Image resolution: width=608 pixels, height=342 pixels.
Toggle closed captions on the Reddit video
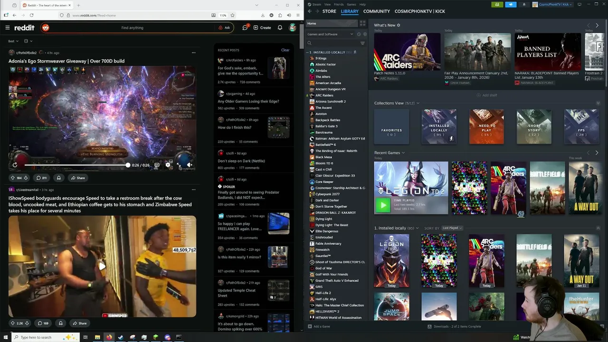157,165
